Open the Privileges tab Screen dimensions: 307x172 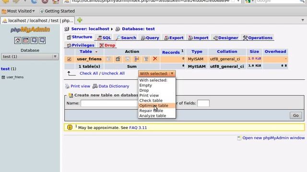click(x=81, y=45)
